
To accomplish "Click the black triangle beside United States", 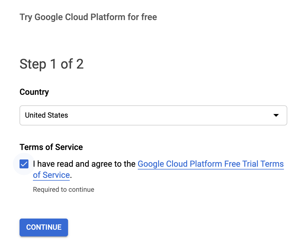I will 276,115.
